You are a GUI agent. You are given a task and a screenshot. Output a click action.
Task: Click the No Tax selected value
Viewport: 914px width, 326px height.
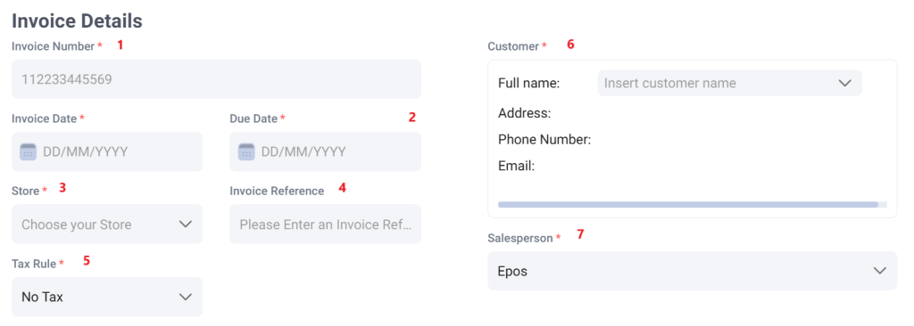pos(43,297)
